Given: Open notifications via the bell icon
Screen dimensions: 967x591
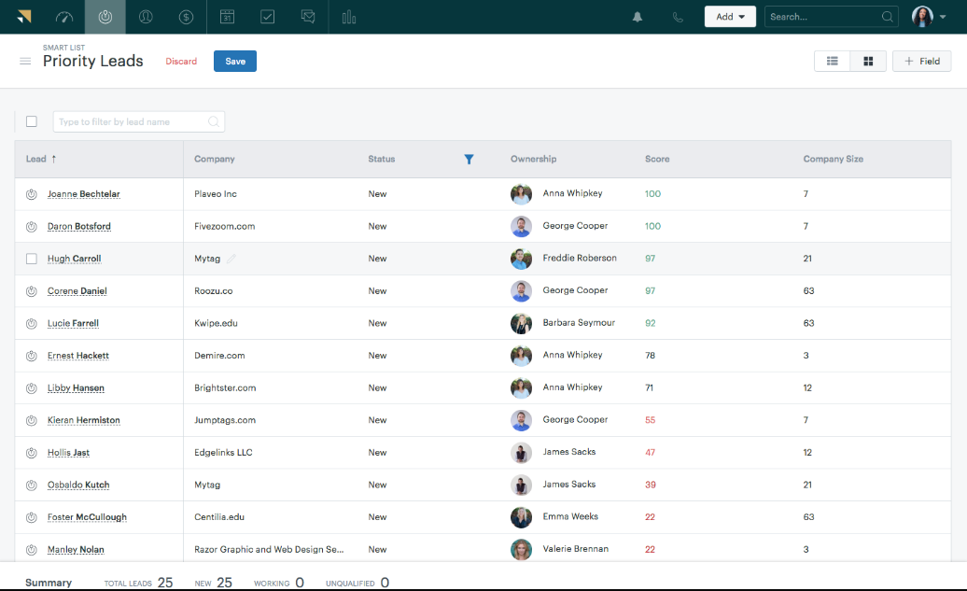Looking at the screenshot, I should 638,16.
